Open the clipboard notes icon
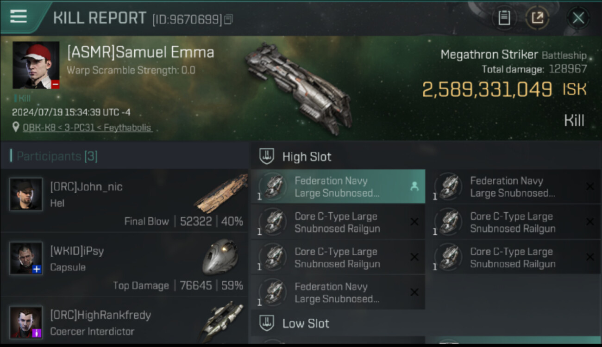Viewport: 602px width, 347px height. pos(504,18)
